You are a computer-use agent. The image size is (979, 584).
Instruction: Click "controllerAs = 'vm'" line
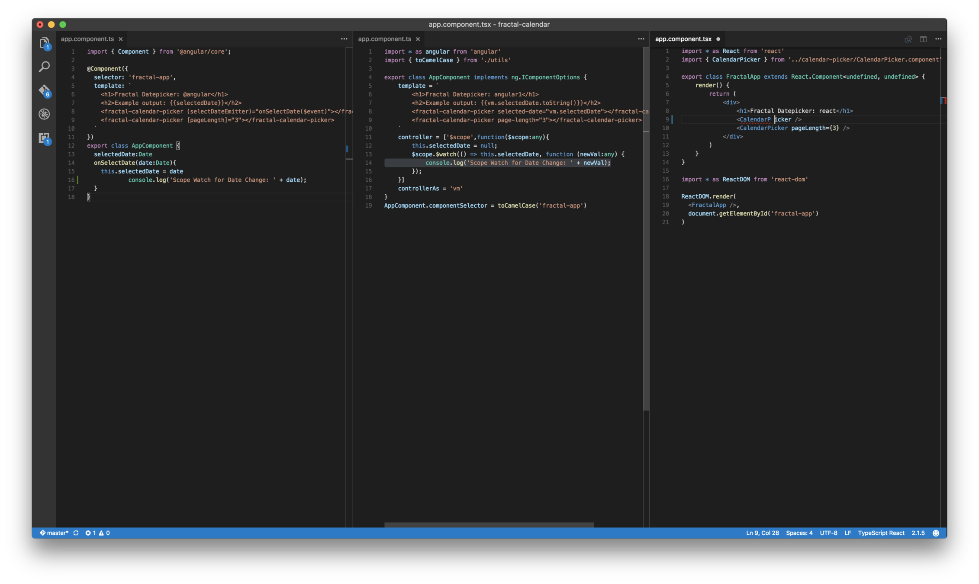coord(430,189)
